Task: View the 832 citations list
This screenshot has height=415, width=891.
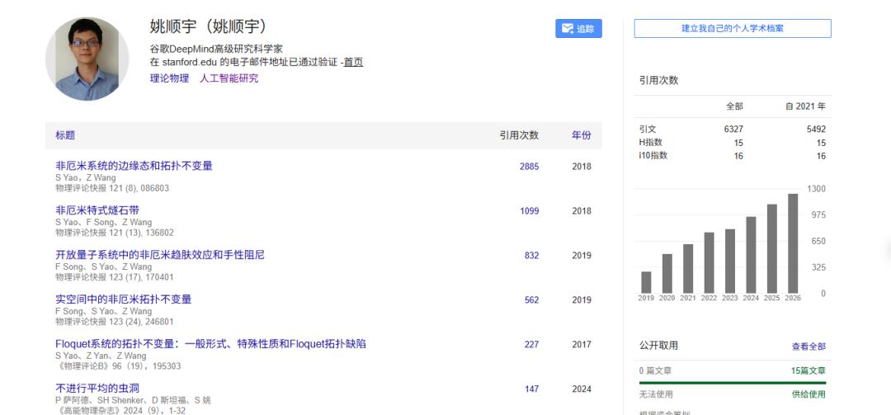Action: (531, 255)
